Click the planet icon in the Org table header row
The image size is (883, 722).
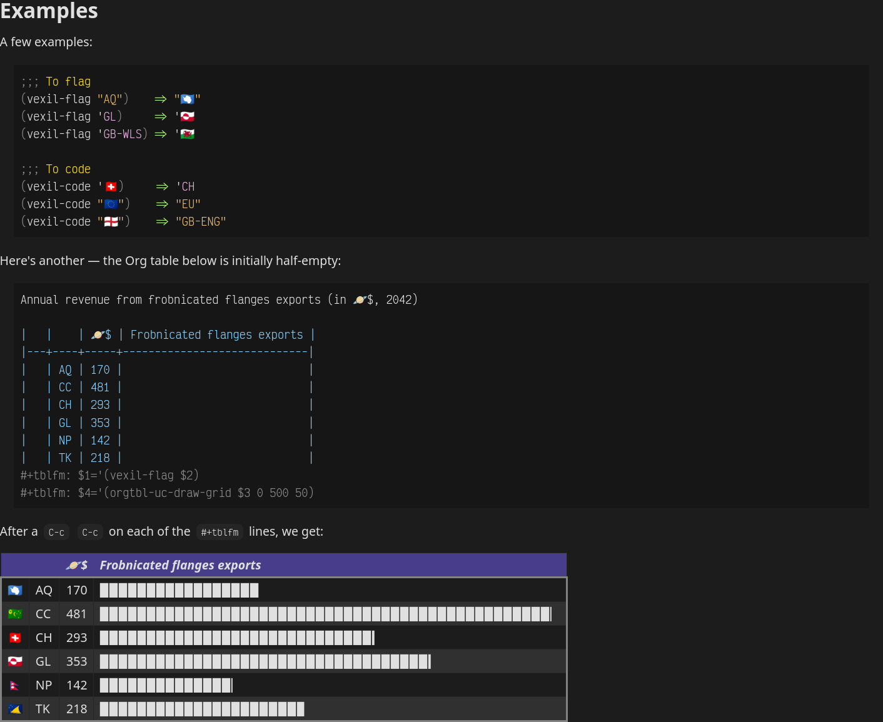(x=98, y=335)
